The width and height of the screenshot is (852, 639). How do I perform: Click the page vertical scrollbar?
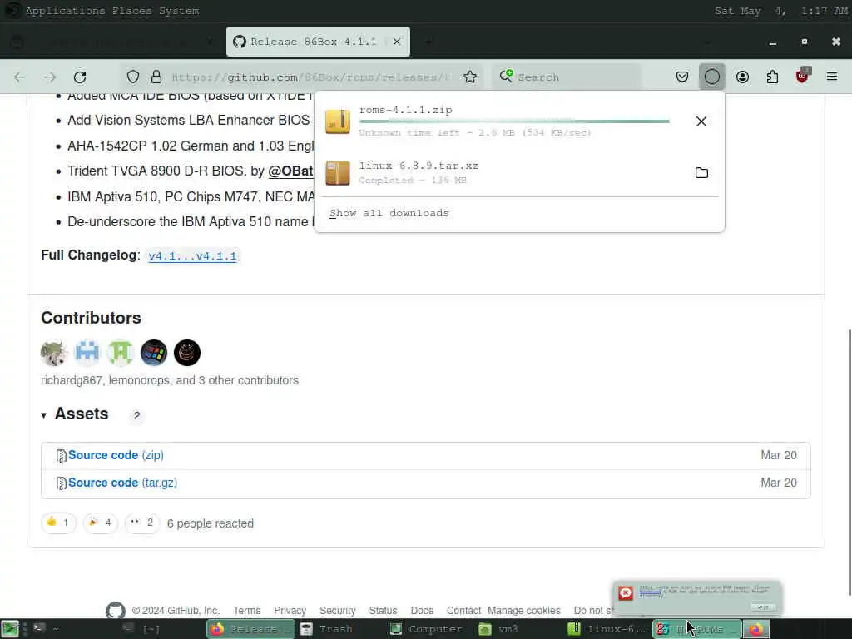click(849, 462)
